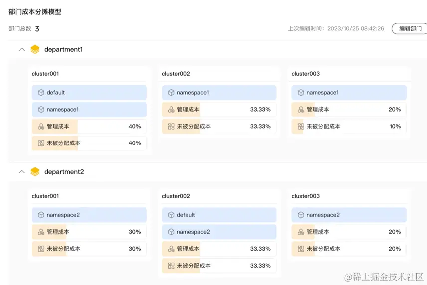Click 管理成本 icon in department2 cluster002
Screen dimensions: 427x285
(x=171, y=249)
